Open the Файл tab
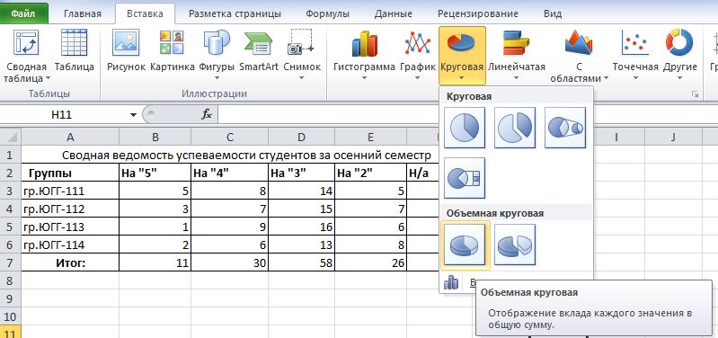718x338 pixels. click(x=23, y=13)
